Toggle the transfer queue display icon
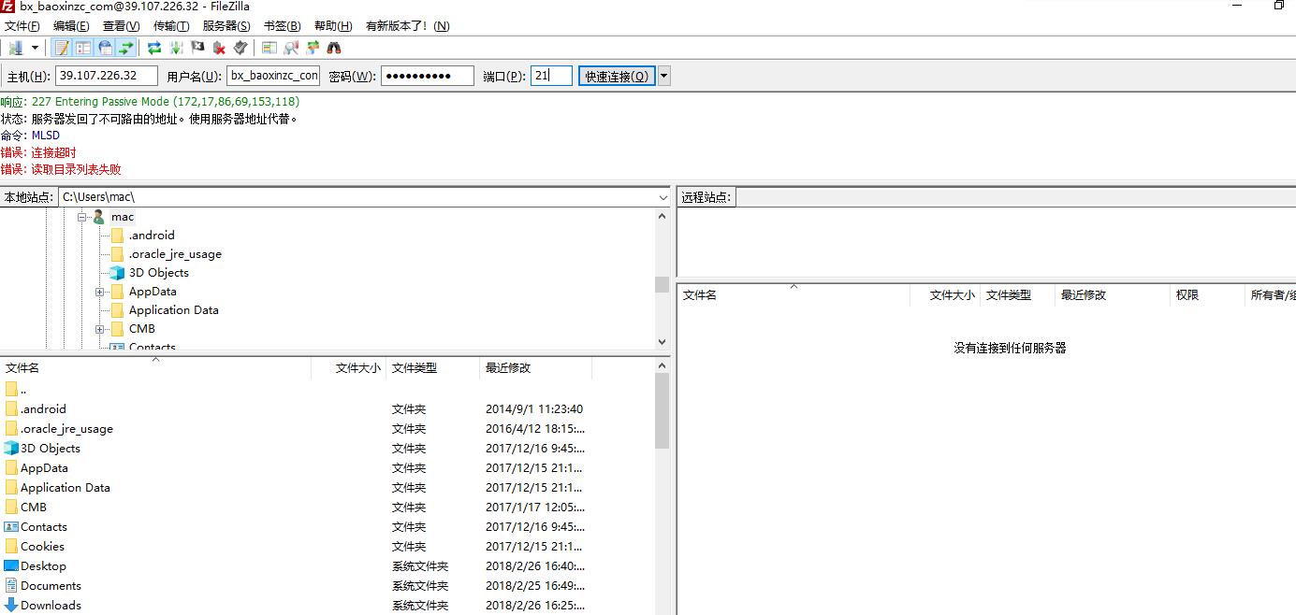This screenshot has height=615, width=1296. pyautogui.click(x=126, y=48)
